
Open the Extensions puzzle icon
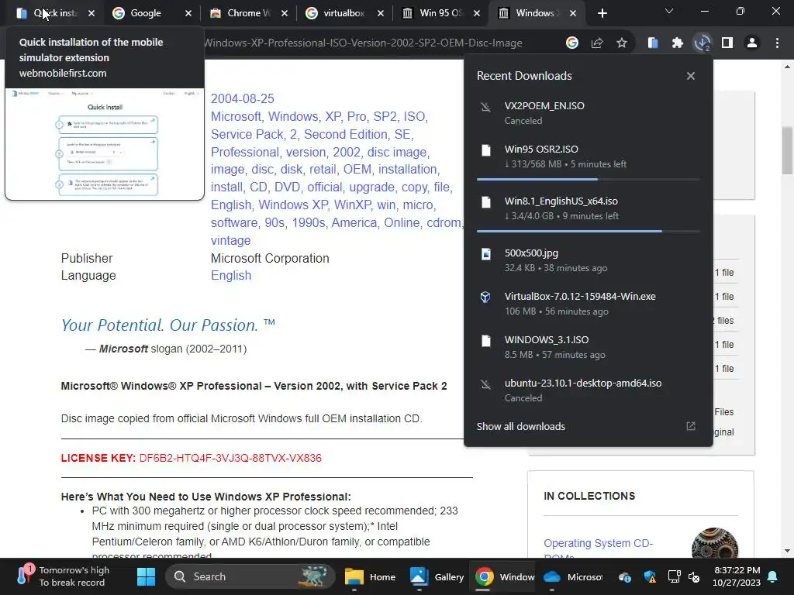click(x=678, y=43)
